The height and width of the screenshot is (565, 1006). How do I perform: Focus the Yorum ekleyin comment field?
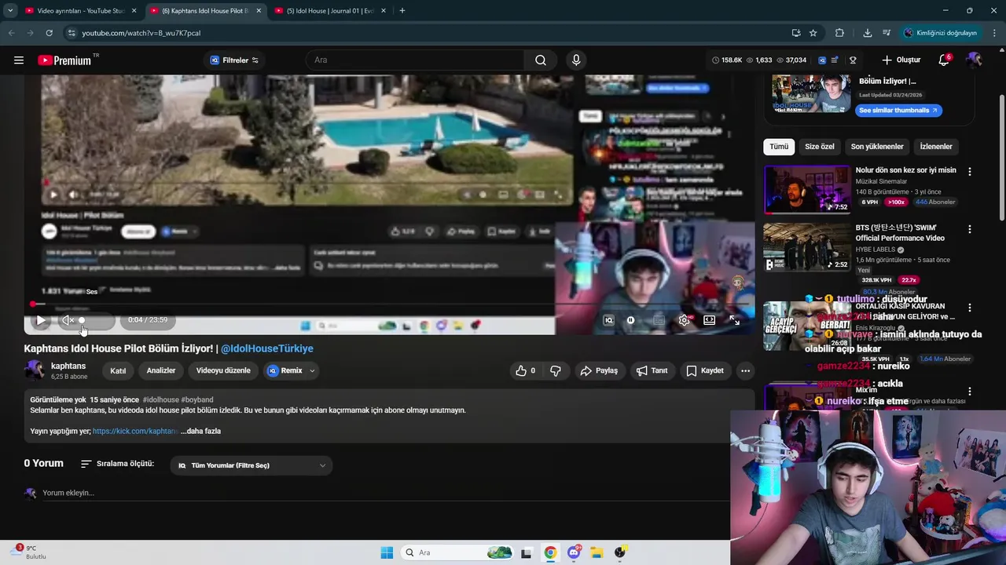pyautogui.click(x=385, y=493)
